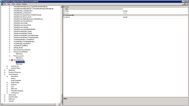Select YoutubePage_YoutubePost in the tree
Screen dimensions: 189x106
tap(22, 43)
